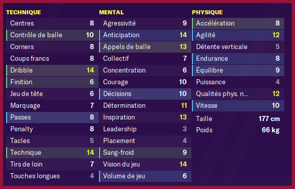Click the Contrôle de balle attribute
This screenshot has height=189, width=295.
(52, 35)
